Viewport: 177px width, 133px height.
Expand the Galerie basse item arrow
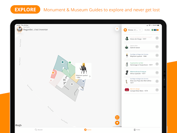pyautogui.click(x=157, y=47)
